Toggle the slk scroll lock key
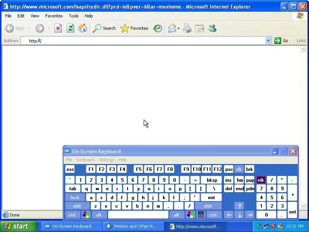 click(239, 169)
